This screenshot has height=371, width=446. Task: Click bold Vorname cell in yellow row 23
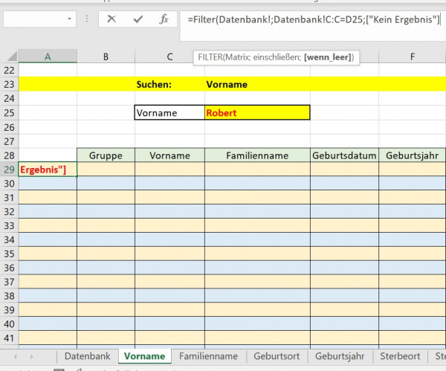click(x=257, y=84)
